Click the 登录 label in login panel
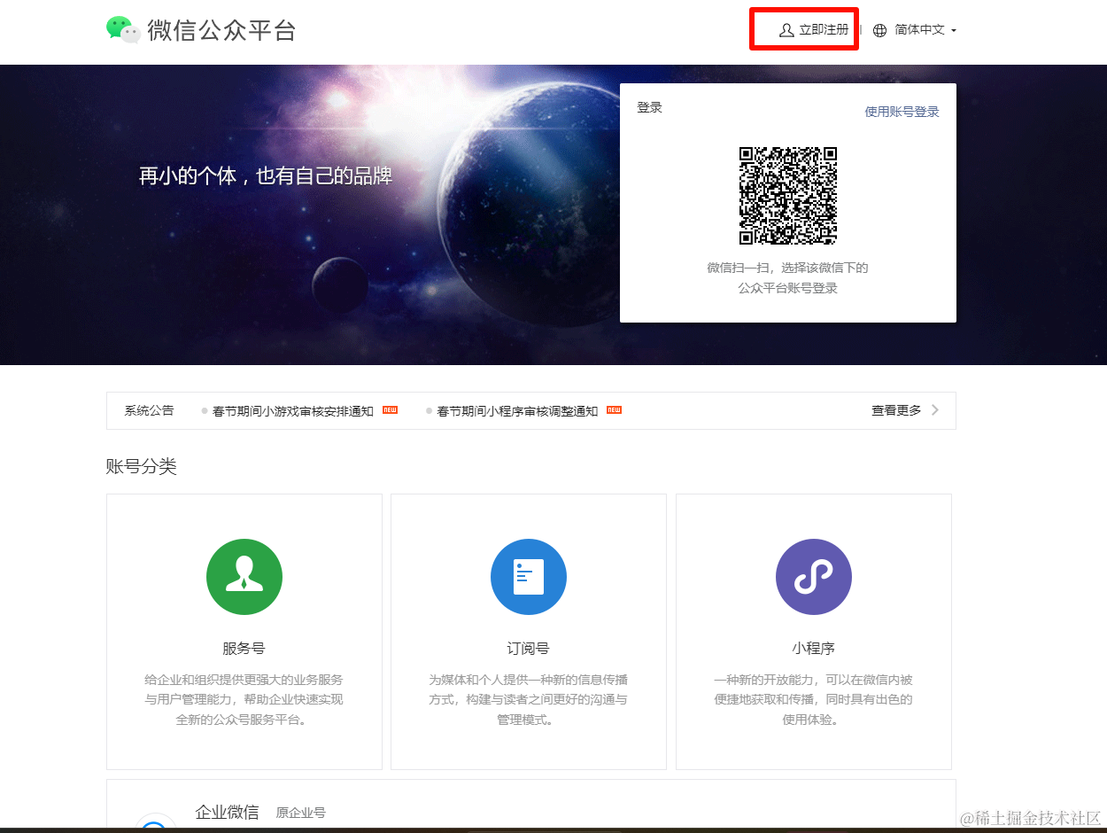This screenshot has width=1107, height=833. [x=649, y=108]
